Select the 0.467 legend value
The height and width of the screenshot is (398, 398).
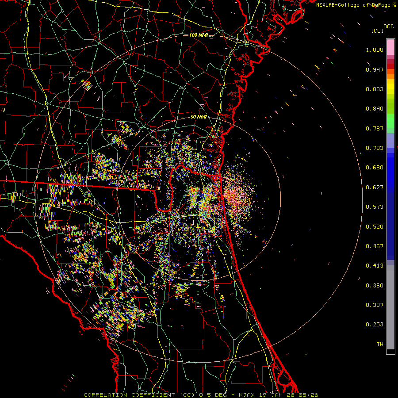point(375,246)
